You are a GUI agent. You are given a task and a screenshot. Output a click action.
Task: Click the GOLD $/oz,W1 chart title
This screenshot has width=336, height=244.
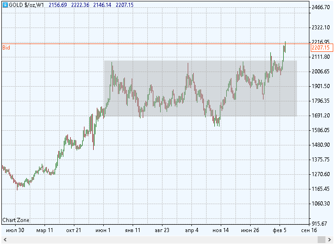26,5
